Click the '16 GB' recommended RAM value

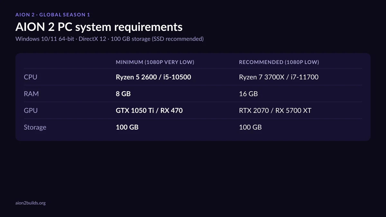coord(248,94)
